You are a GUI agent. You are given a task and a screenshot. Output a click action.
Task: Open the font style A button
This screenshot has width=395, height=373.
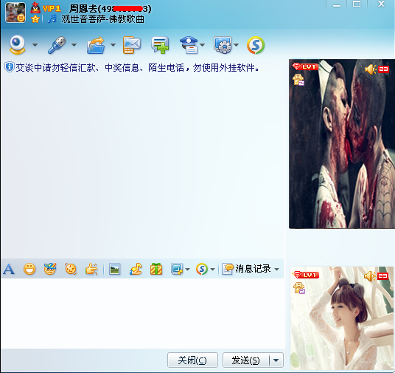point(9,269)
